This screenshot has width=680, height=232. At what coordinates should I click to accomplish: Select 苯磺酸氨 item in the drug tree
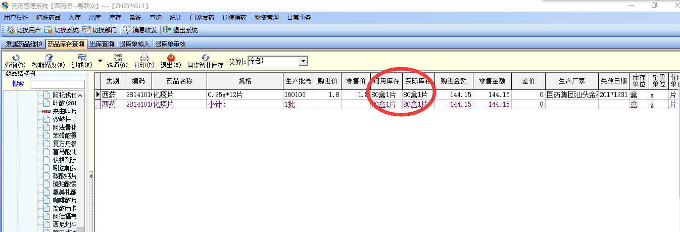coord(64,135)
